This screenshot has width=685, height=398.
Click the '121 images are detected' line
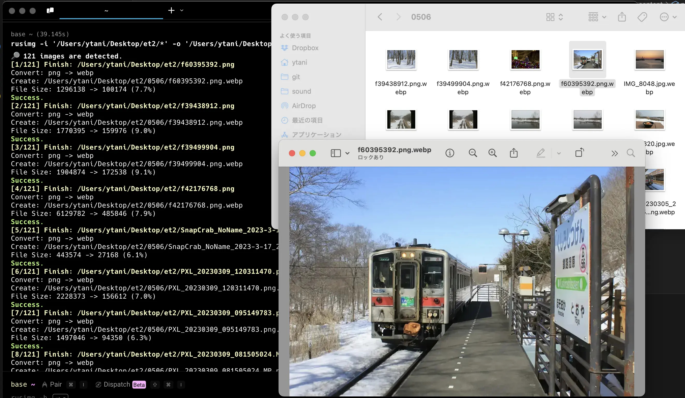pyautogui.click(x=66, y=56)
